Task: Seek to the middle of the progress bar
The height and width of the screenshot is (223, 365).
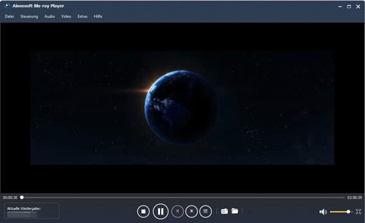Action: tap(183, 197)
